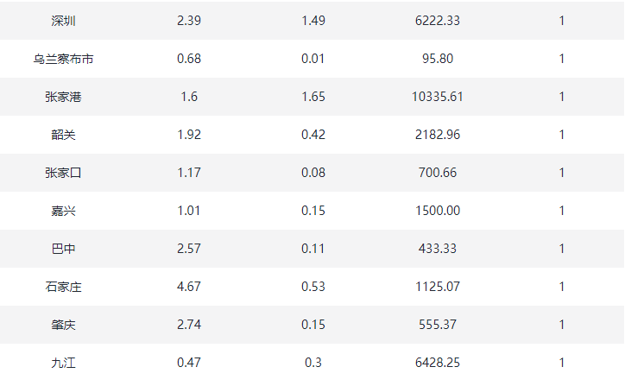This screenshot has height=386, width=625.
Task: Click the 张家港 city name
Action: point(63,97)
